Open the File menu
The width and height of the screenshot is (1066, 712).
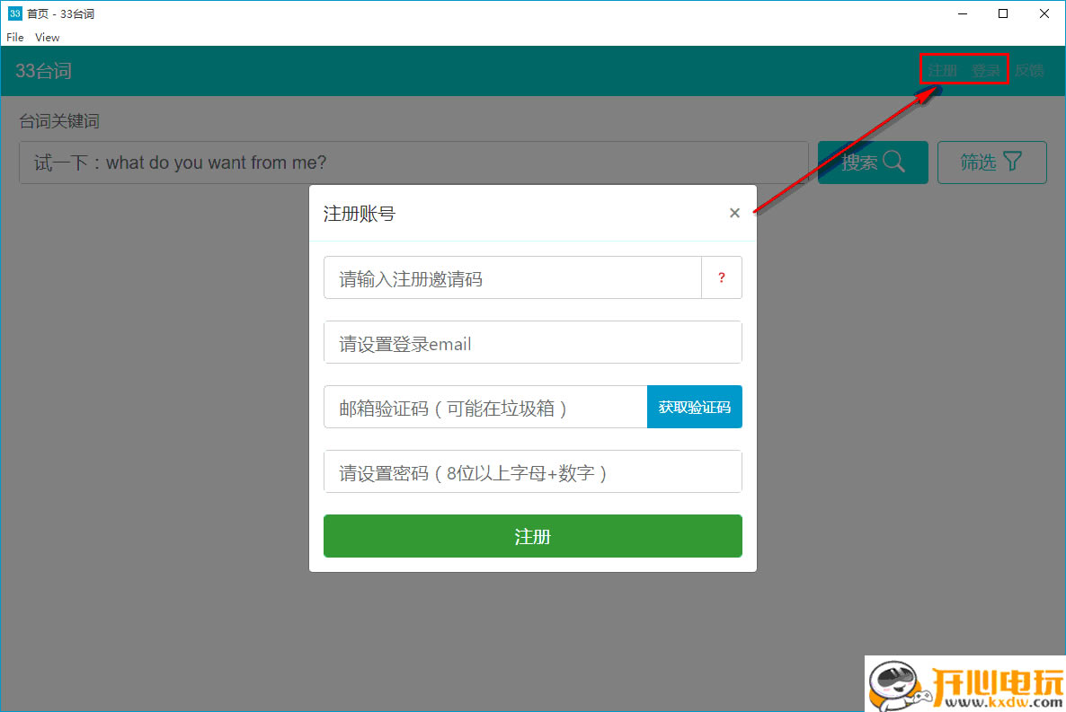pos(14,38)
